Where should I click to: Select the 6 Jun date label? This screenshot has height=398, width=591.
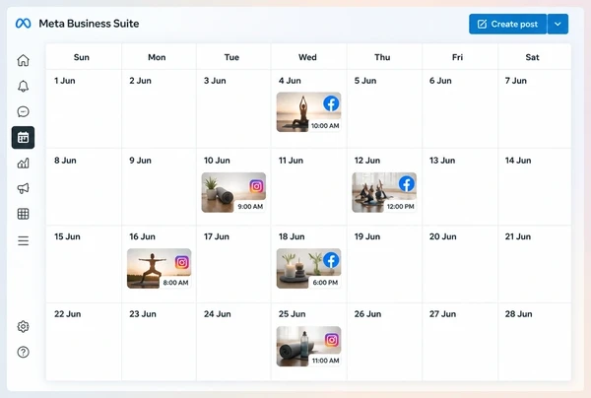click(440, 81)
